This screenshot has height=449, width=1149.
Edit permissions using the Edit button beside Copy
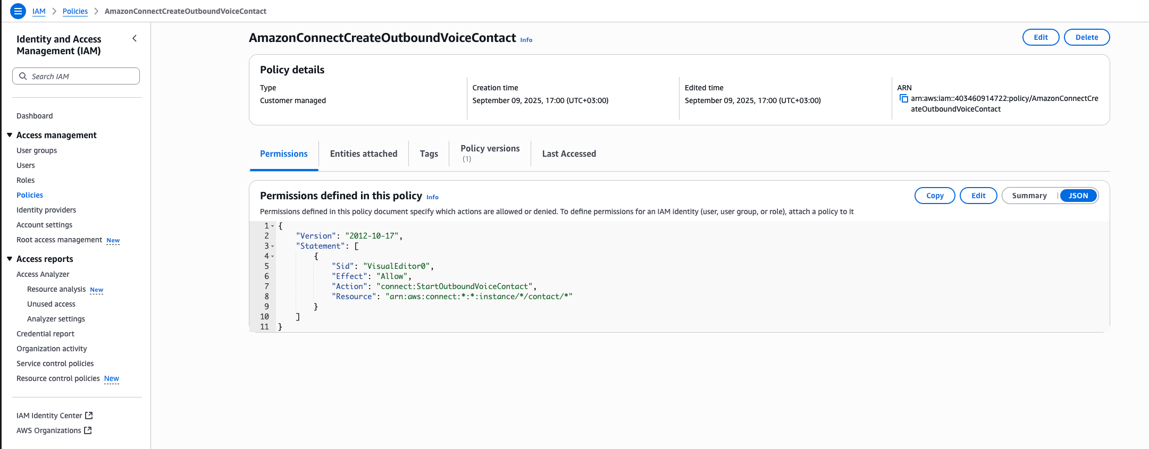point(978,196)
